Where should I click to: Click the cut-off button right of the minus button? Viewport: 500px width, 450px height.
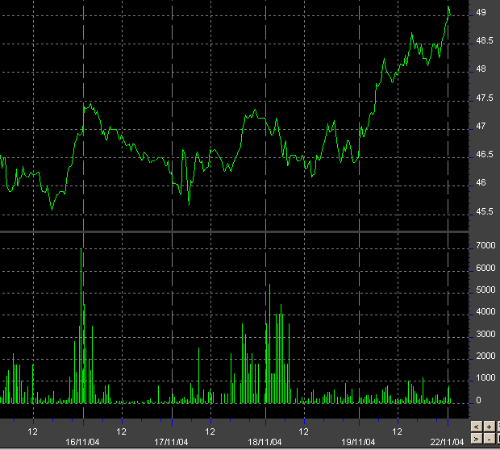[498, 438]
